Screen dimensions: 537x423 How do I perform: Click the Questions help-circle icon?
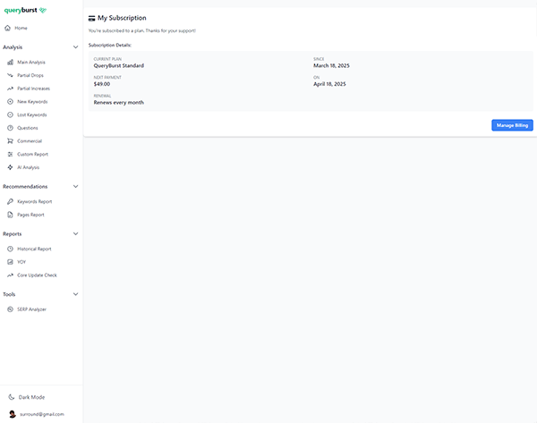coord(10,128)
